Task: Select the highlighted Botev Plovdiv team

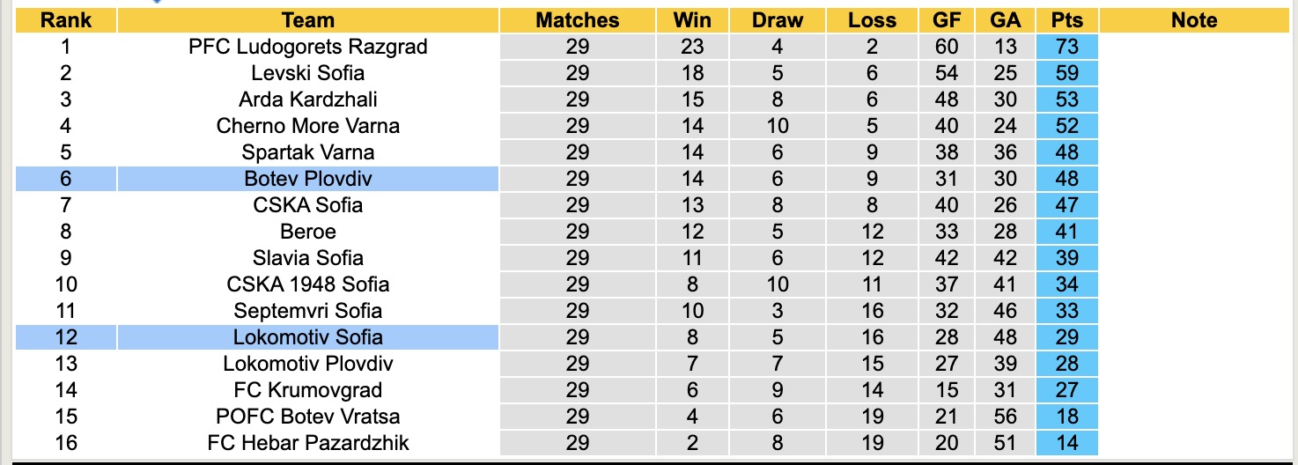Action: 308,179
